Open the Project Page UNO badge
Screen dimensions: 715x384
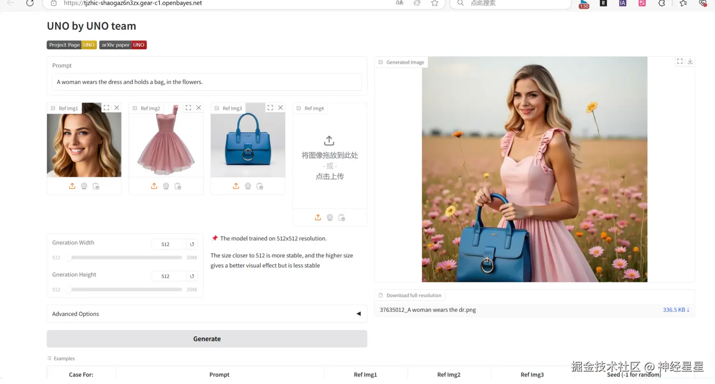pyautogui.click(x=72, y=45)
